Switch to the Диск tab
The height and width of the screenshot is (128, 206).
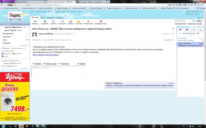(42, 17)
